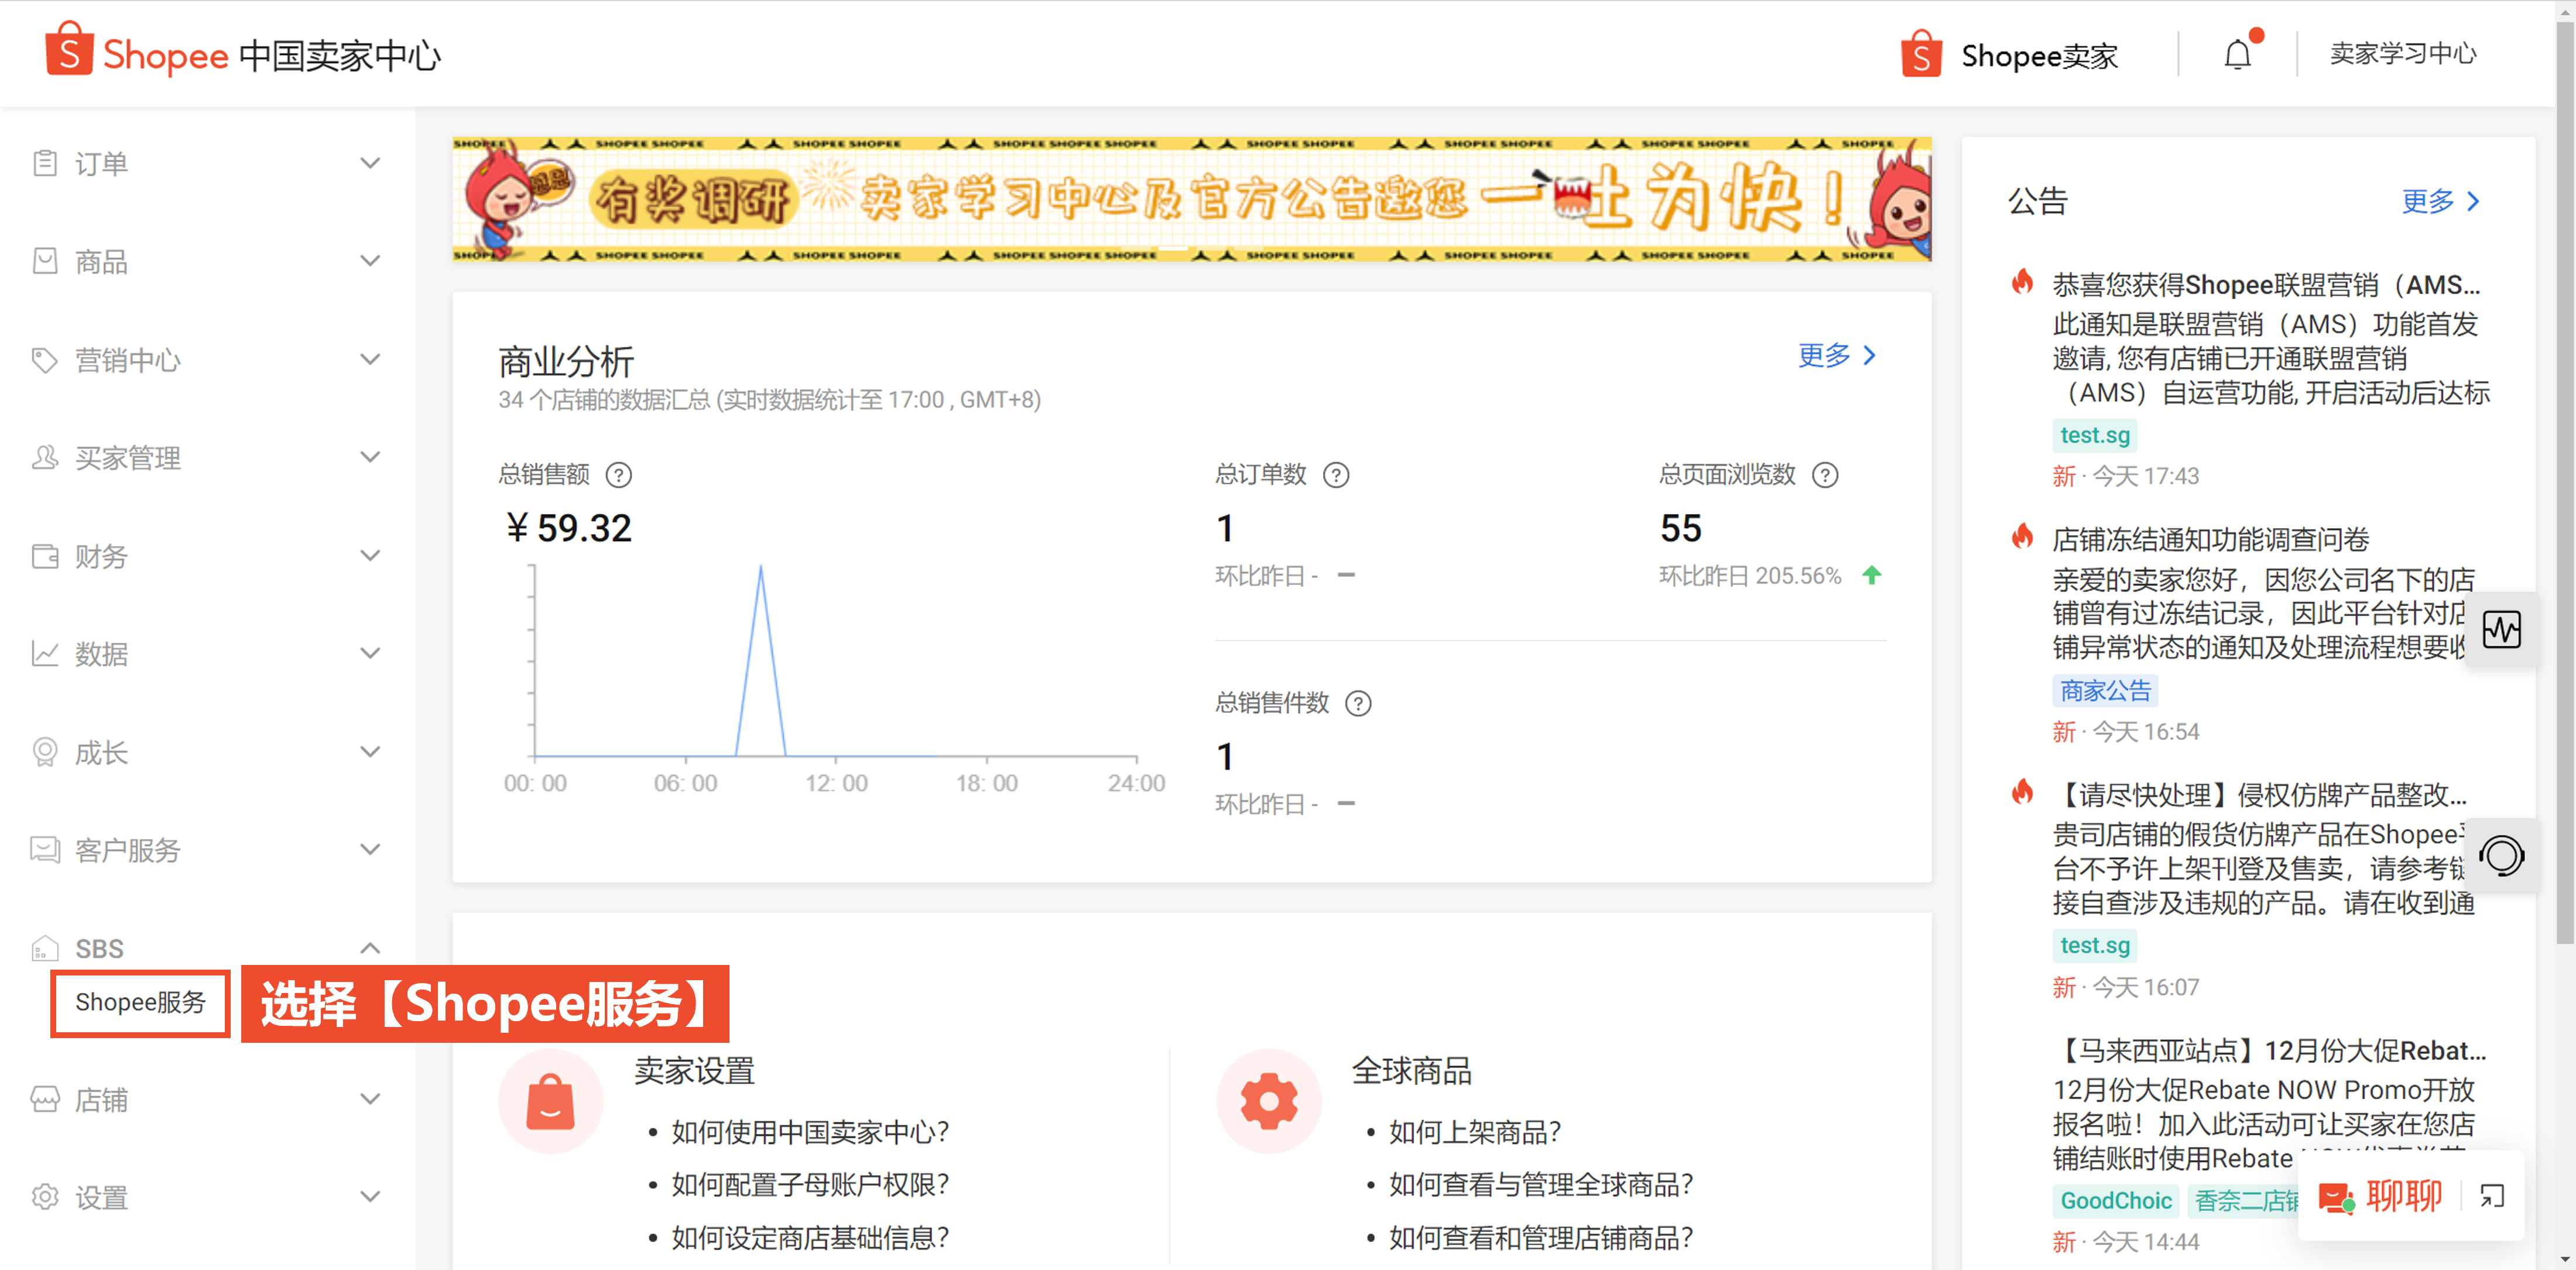Expand the 数据 menu chevron

[x=370, y=653]
